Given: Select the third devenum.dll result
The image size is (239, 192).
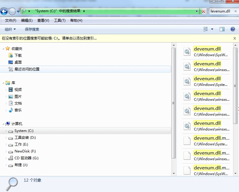Looking at the screenshot, I should point(206,81).
